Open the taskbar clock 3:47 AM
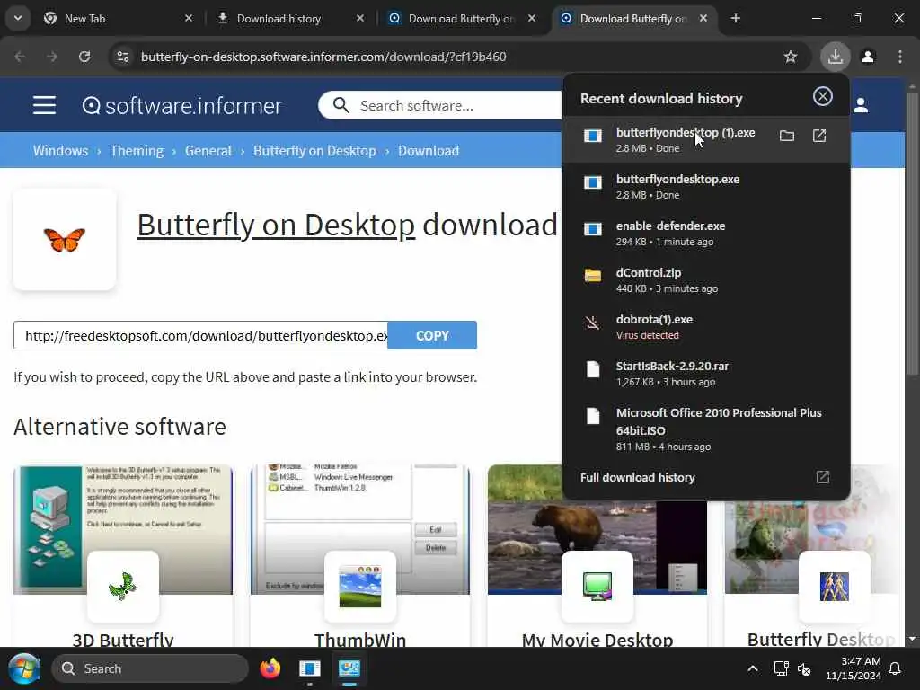Screen dimensions: 920x690 tap(854, 668)
